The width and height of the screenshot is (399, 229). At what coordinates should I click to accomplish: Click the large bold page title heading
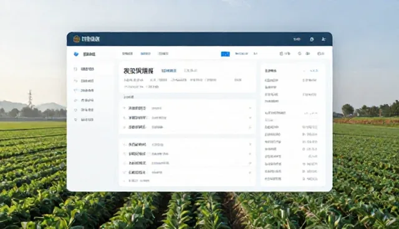pos(138,71)
